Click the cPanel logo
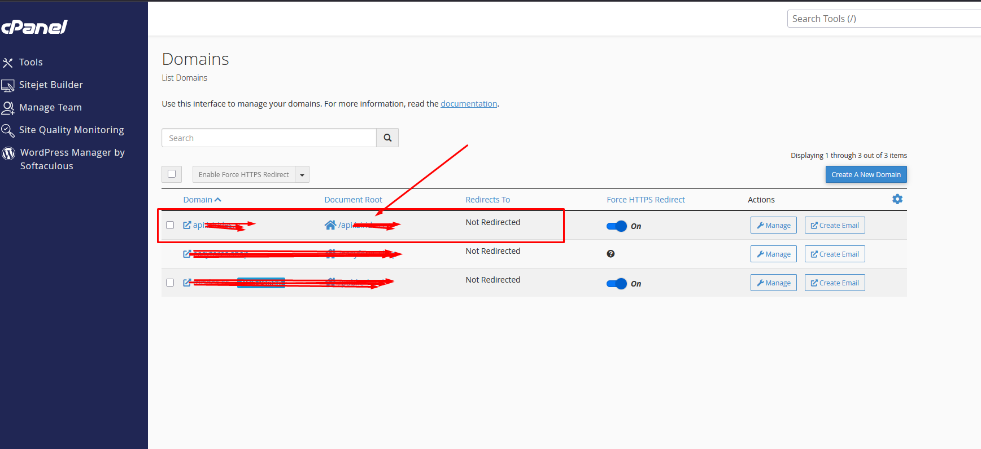This screenshot has width=981, height=449. 34,27
